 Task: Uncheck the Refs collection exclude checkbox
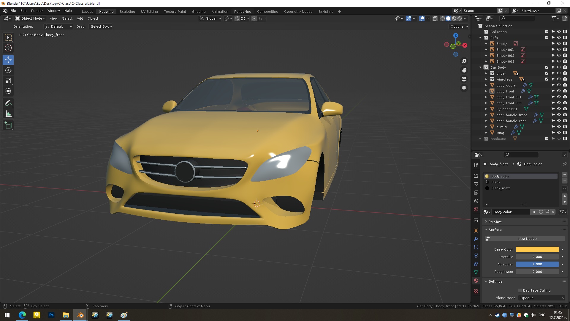coord(547,38)
